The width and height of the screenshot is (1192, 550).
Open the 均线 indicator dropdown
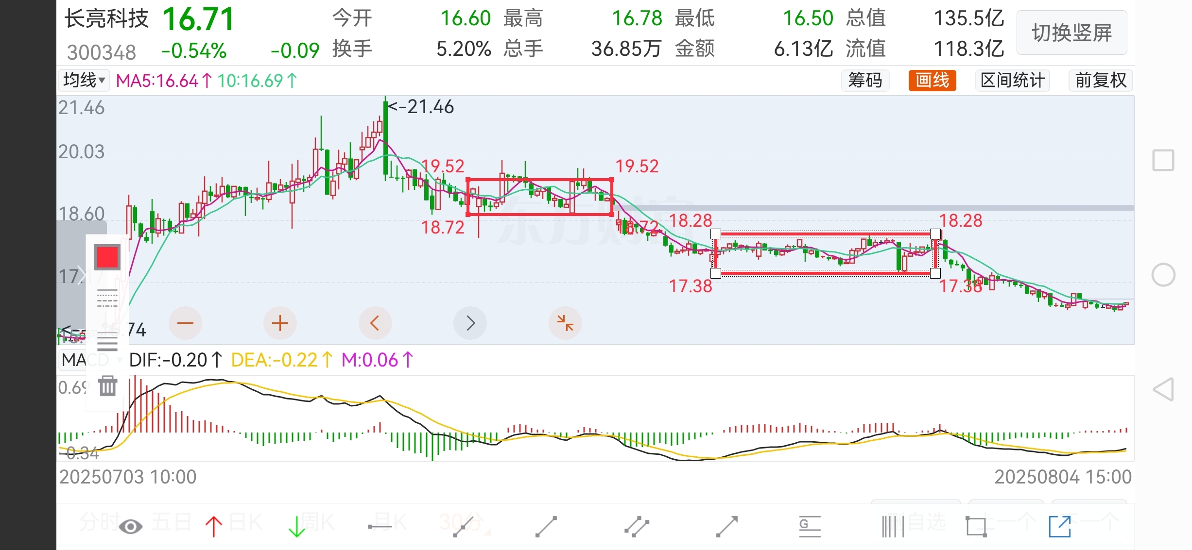point(84,80)
